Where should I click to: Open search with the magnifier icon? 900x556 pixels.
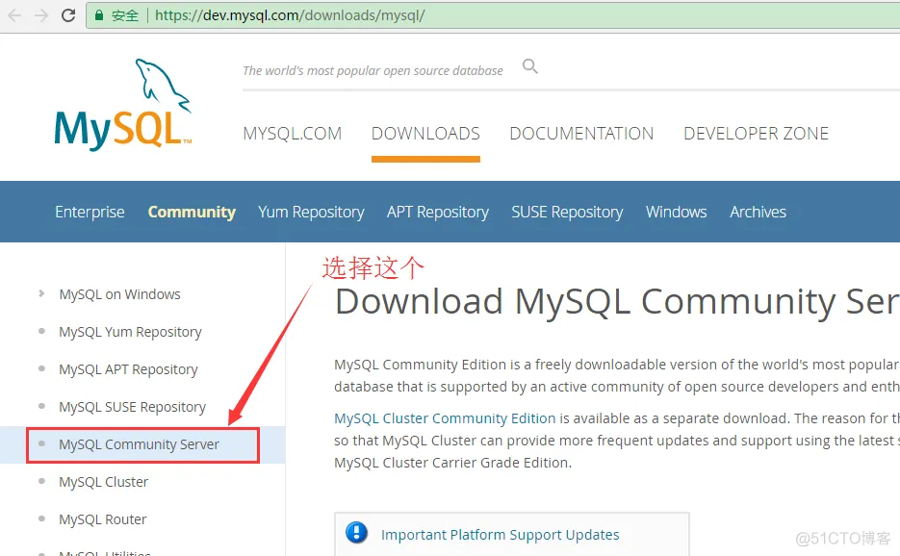coord(529,66)
